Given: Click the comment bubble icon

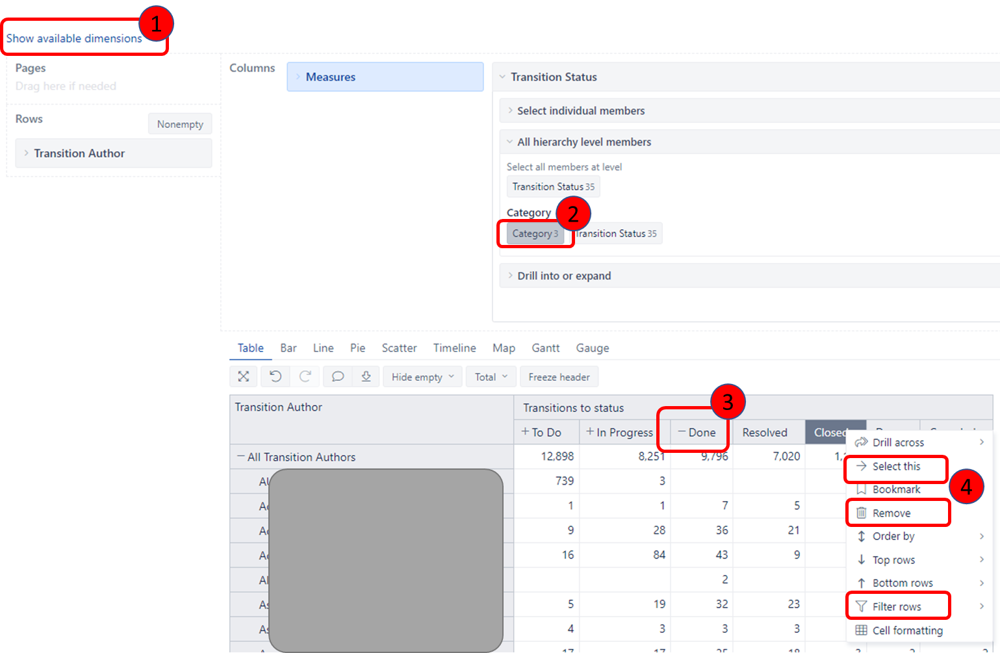Looking at the screenshot, I should pyautogui.click(x=337, y=377).
